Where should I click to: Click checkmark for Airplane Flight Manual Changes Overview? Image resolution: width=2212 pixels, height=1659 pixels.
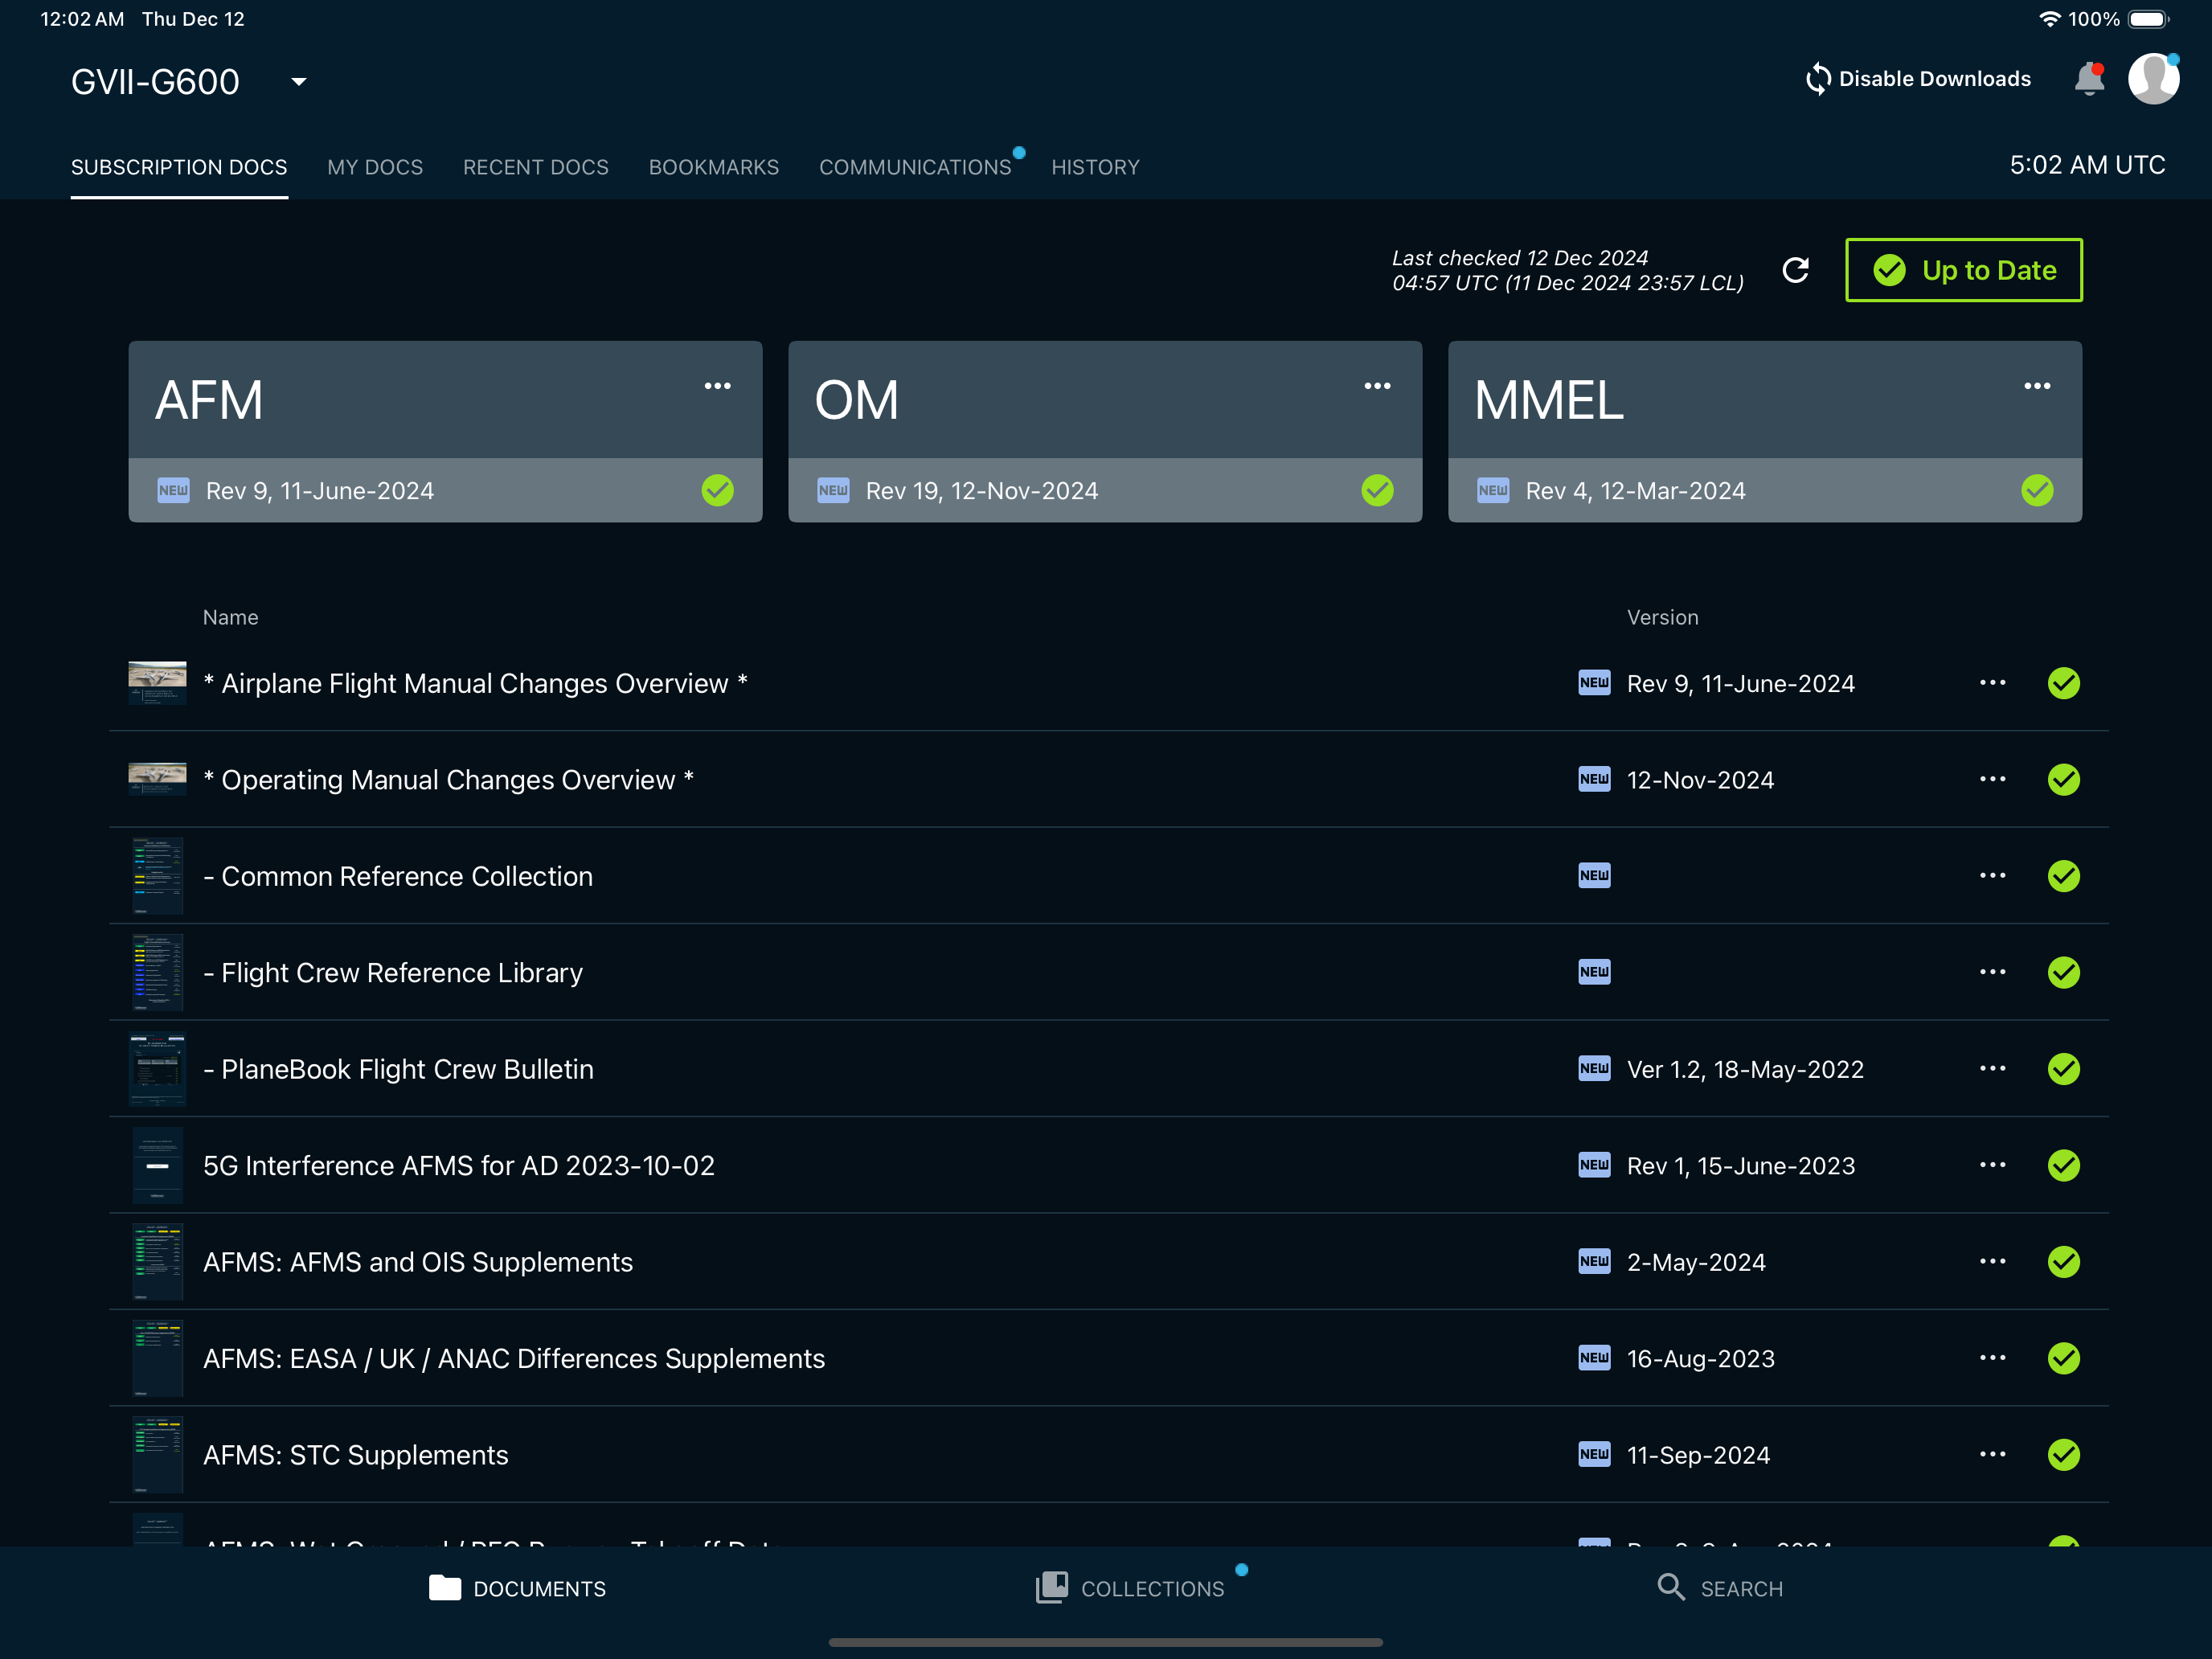coord(2064,683)
